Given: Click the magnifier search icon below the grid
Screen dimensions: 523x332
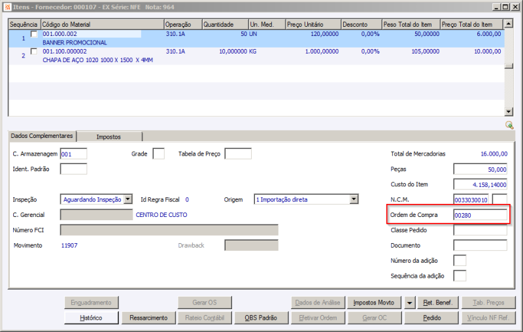Looking at the screenshot, I should pyautogui.click(x=509, y=125).
